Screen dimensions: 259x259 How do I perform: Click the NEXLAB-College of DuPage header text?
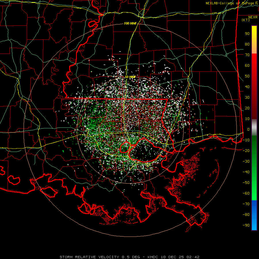click(231, 3)
